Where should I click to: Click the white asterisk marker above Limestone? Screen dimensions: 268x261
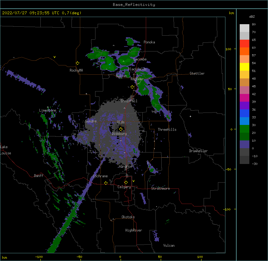coord(48,107)
